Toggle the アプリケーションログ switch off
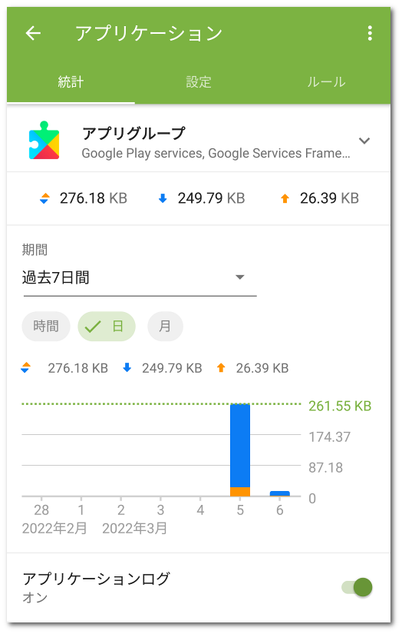The width and height of the screenshot is (402, 634). click(357, 587)
